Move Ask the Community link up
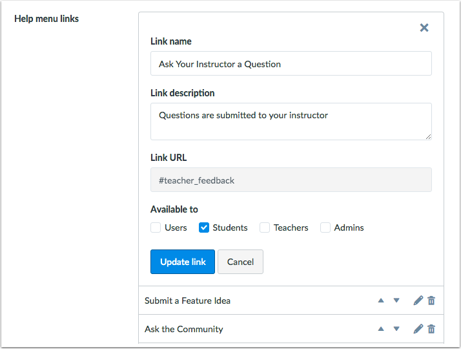461x349 pixels. [x=381, y=329]
